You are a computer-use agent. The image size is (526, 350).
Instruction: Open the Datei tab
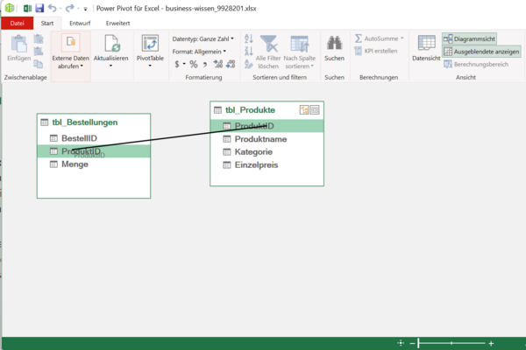coord(18,23)
